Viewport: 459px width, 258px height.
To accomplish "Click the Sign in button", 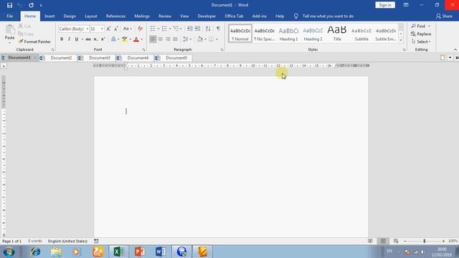I will coord(385,5).
